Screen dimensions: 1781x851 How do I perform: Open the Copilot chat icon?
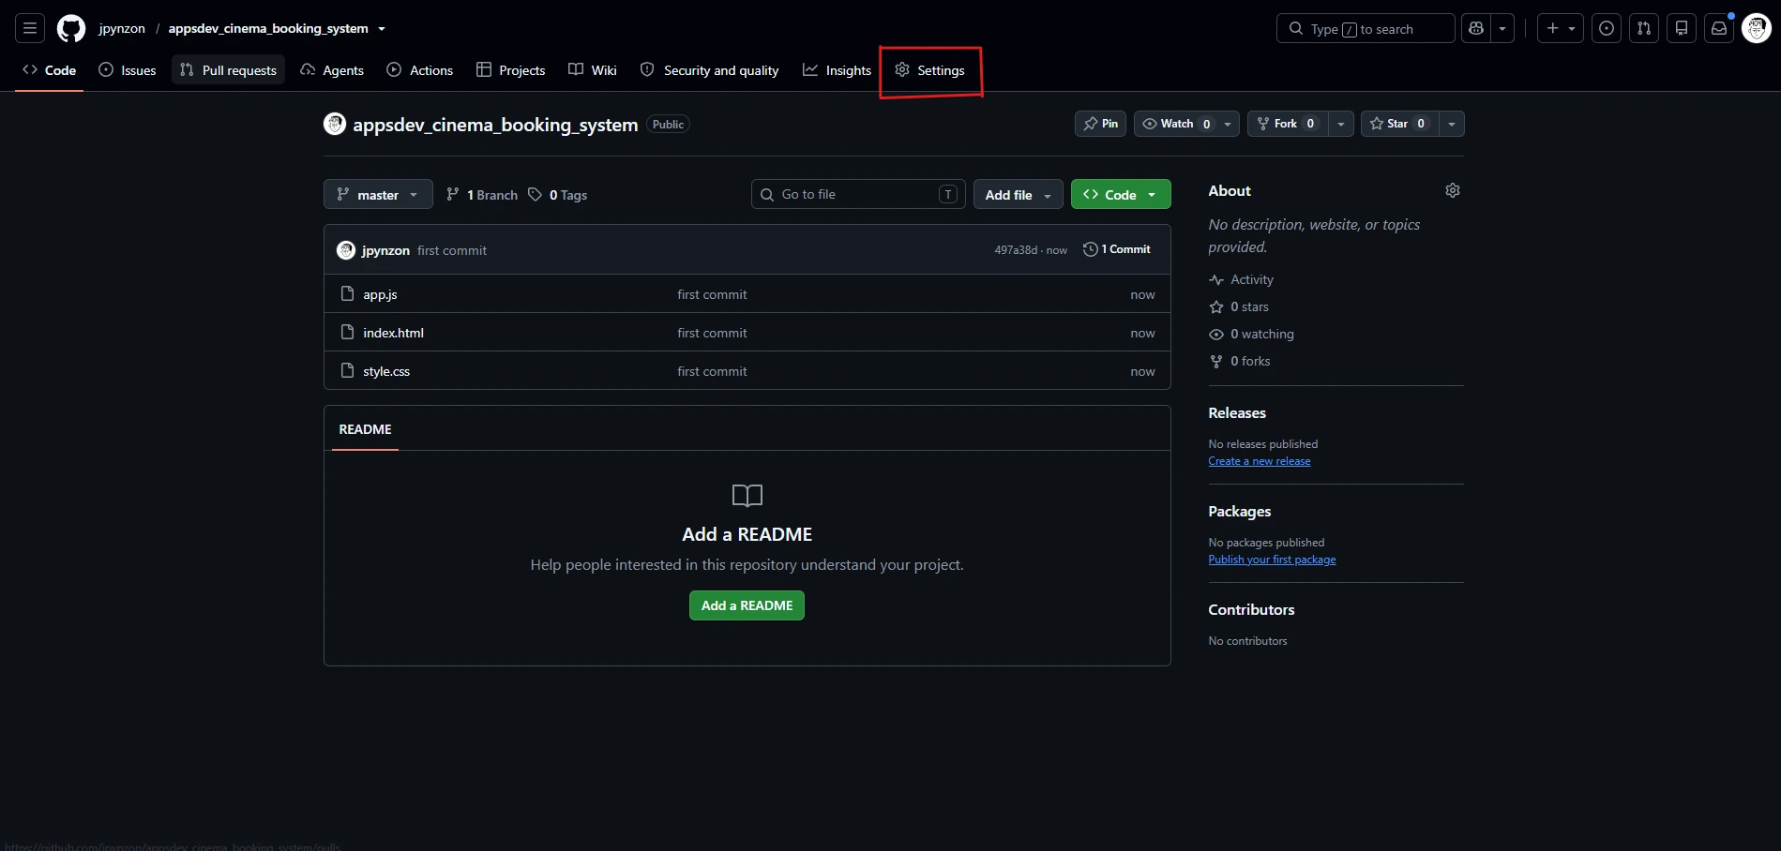pyautogui.click(x=1476, y=29)
